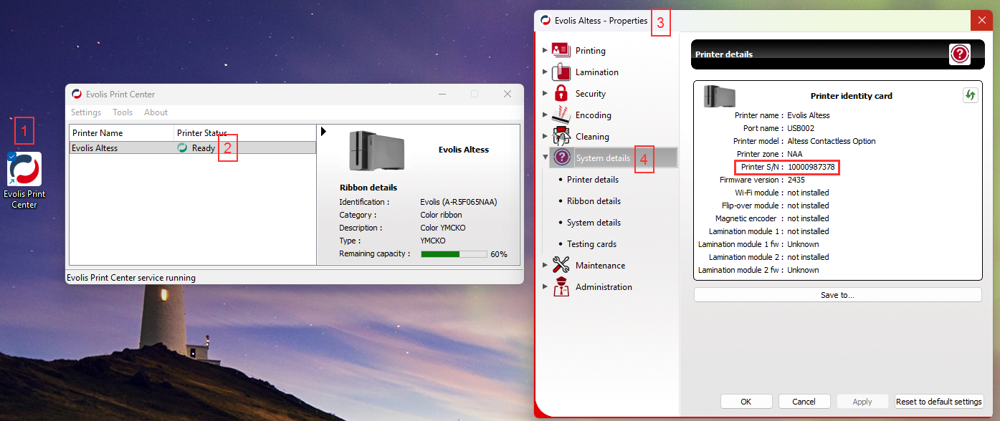Click the Maintenance wrench icon

coord(561,266)
